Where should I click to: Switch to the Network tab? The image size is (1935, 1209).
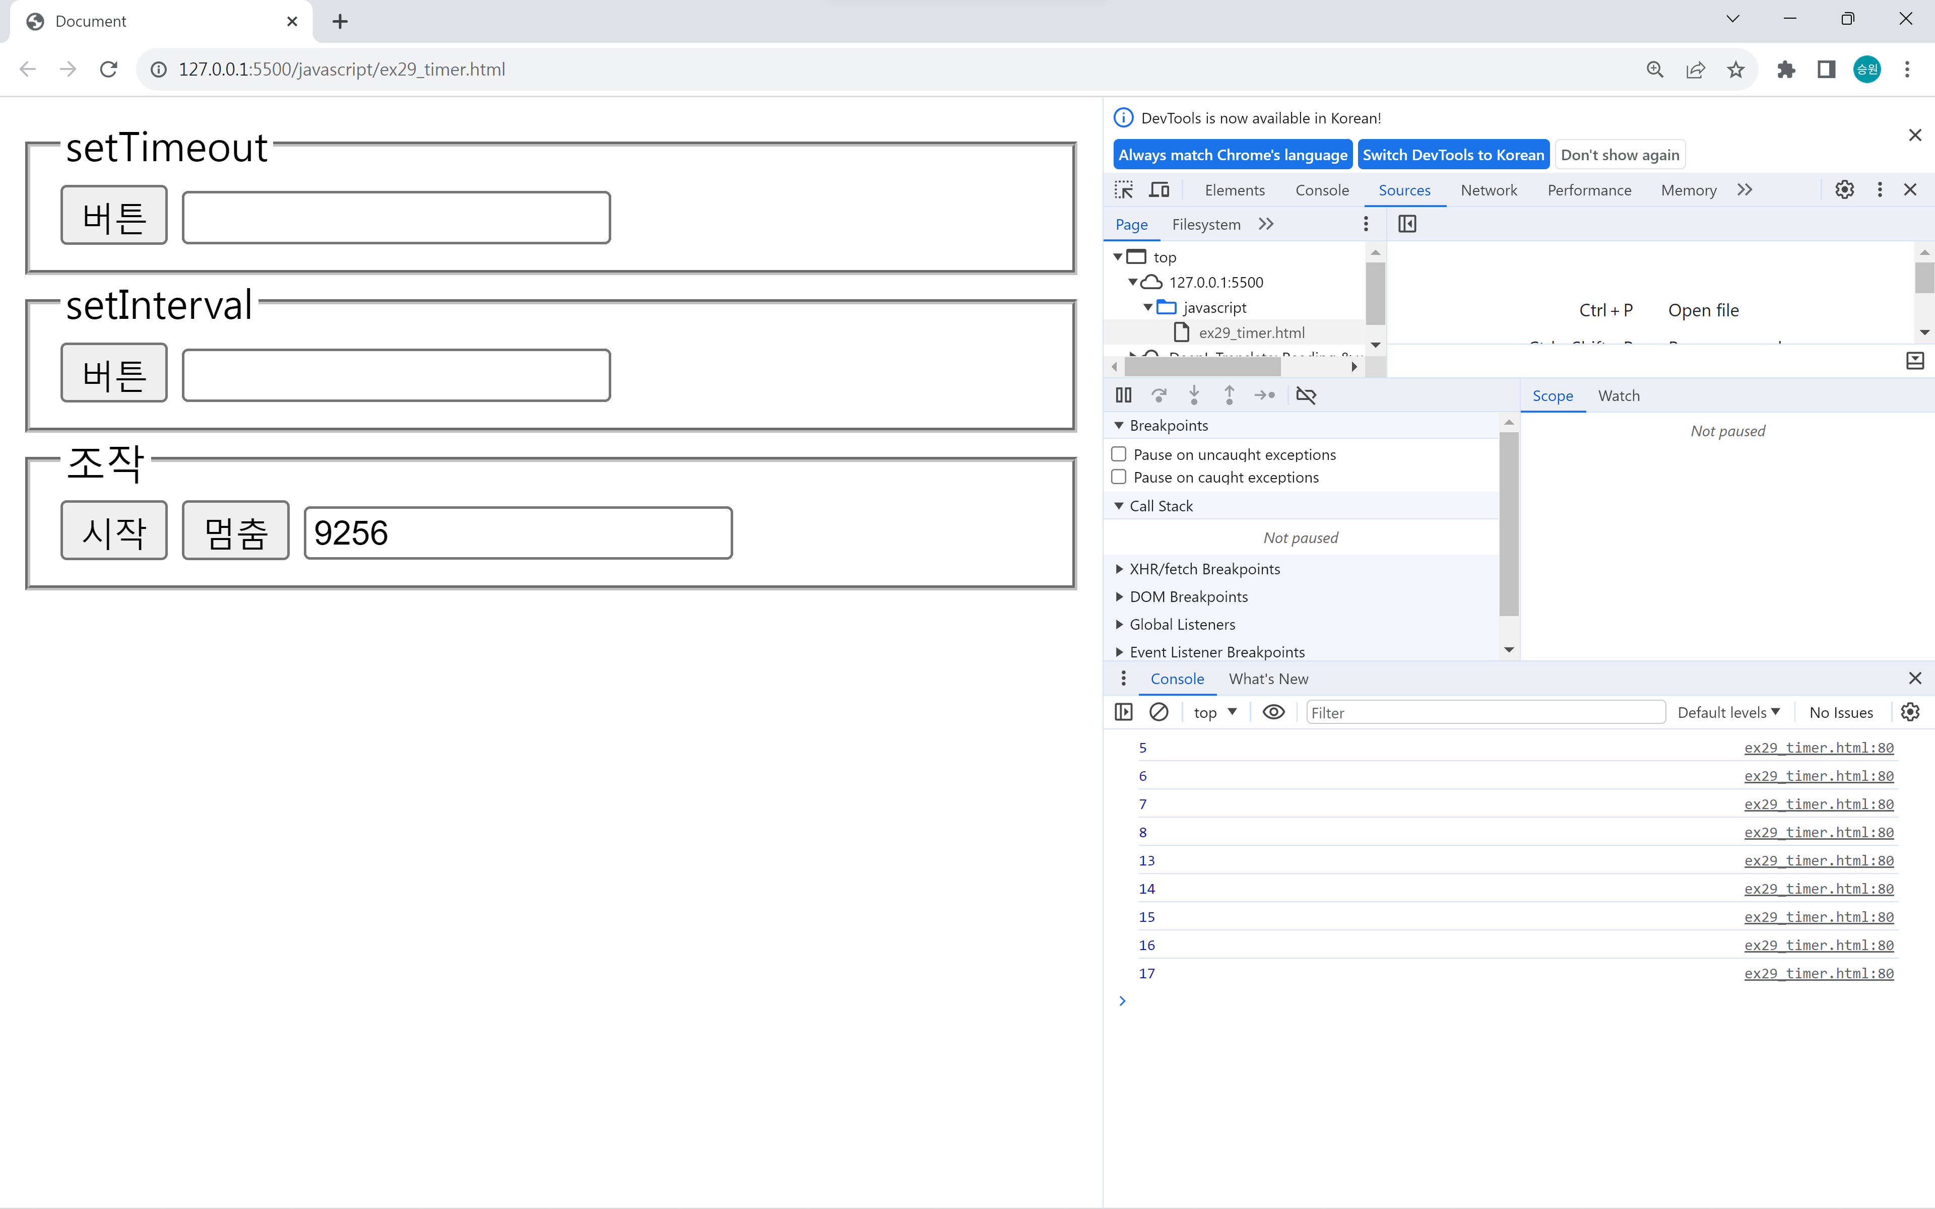[1488, 190]
